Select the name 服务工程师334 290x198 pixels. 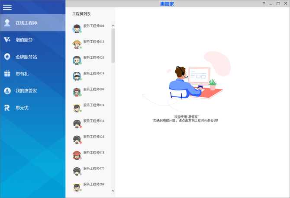[94, 121]
